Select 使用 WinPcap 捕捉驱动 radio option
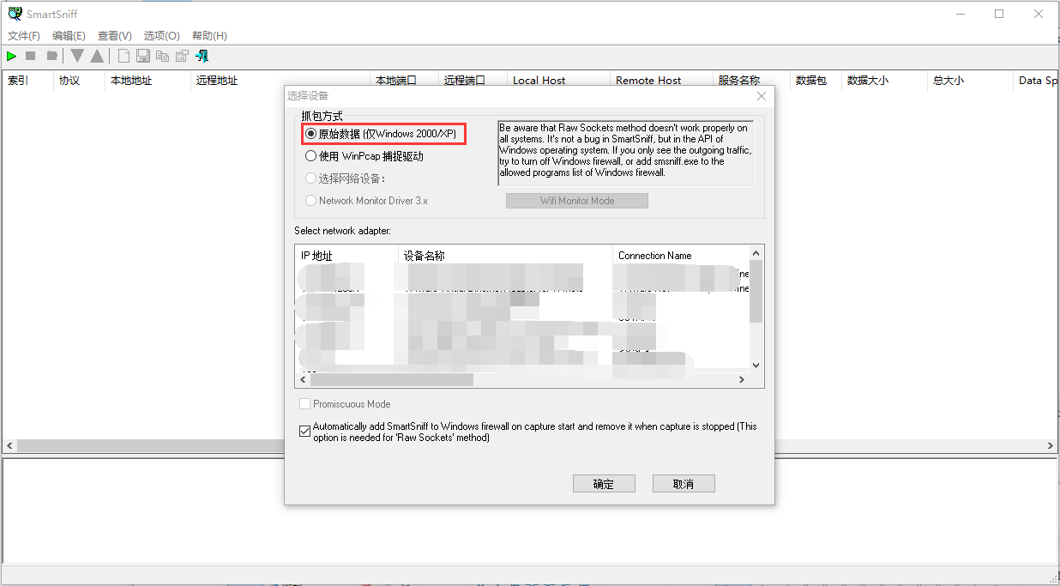 (x=364, y=156)
